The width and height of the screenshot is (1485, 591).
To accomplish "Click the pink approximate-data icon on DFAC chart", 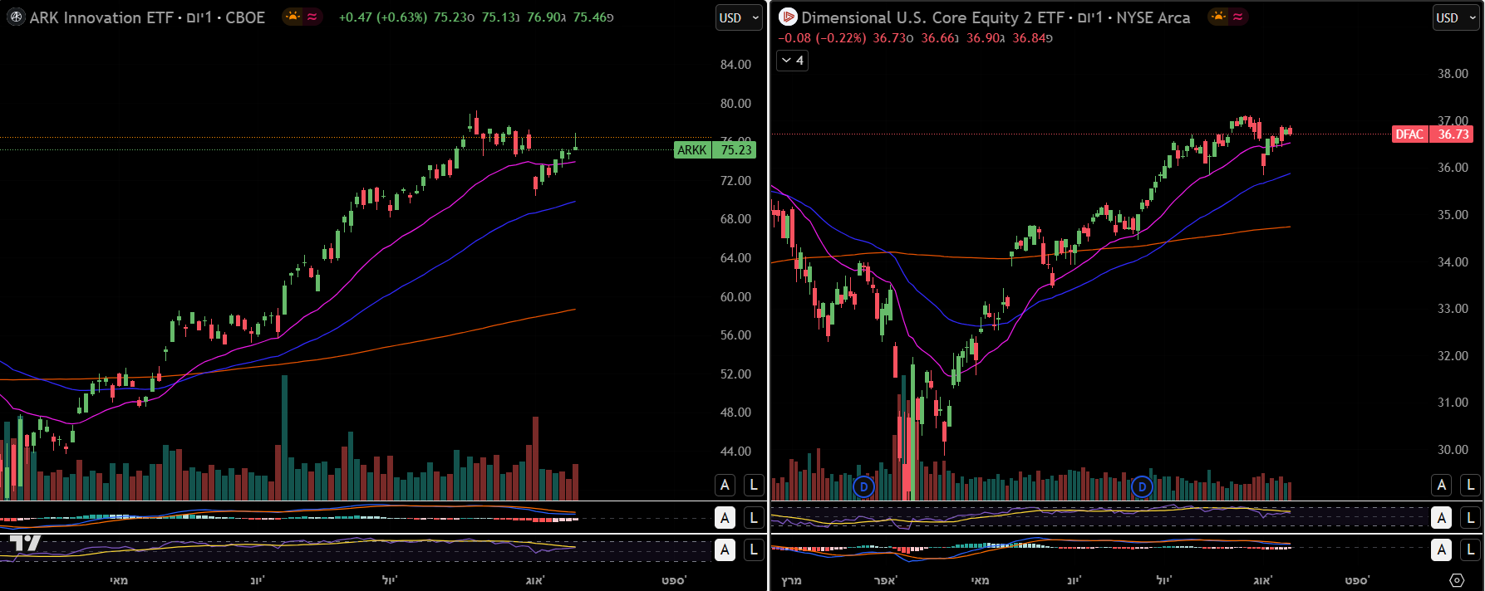I will tap(1238, 17).
